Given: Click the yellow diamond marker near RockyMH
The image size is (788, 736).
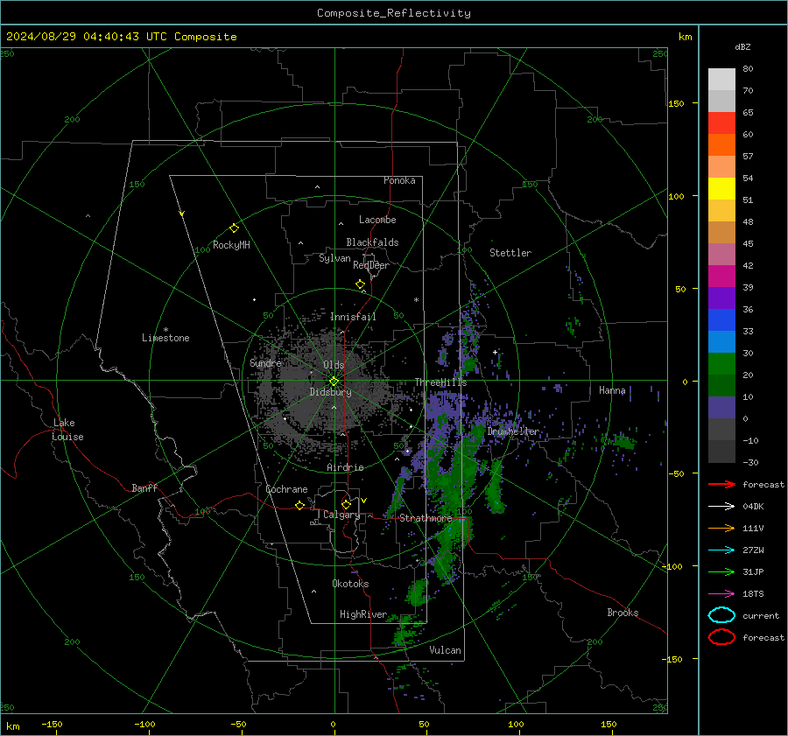Looking at the screenshot, I should (x=234, y=228).
